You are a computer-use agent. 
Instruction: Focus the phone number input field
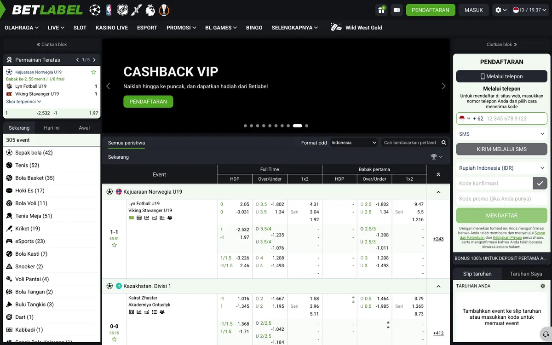[515, 118]
